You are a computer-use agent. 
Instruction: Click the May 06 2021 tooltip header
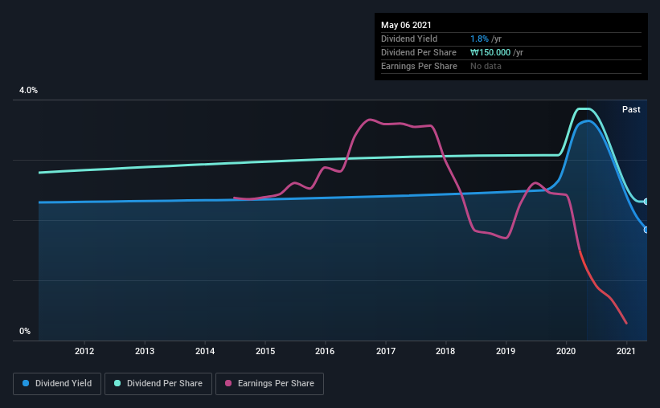tap(406, 25)
